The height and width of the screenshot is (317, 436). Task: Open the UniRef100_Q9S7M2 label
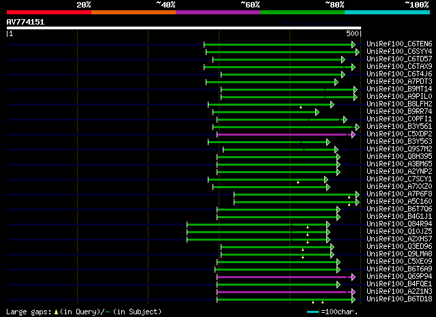pyautogui.click(x=399, y=149)
